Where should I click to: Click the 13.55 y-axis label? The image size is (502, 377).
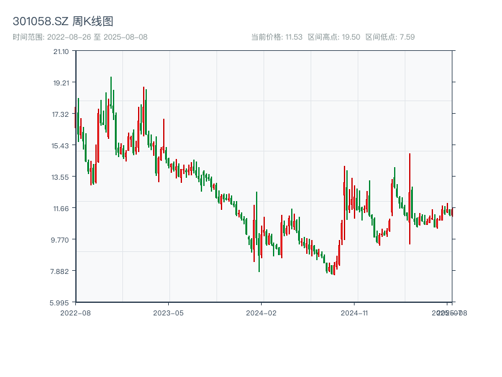(x=60, y=177)
